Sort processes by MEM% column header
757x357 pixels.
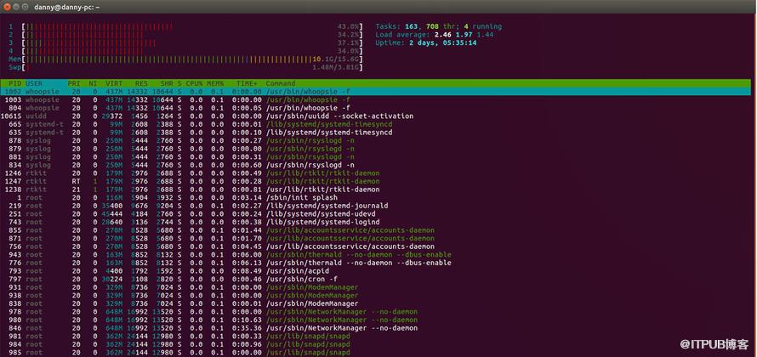[x=215, y=83]
